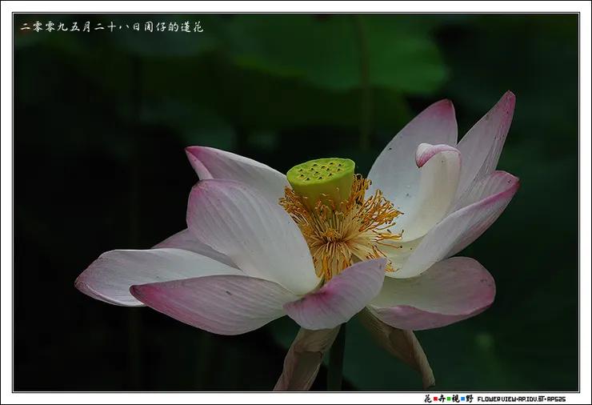Click the lotus flower photograph
The image size is (592, 405).
tap(296, 202)
